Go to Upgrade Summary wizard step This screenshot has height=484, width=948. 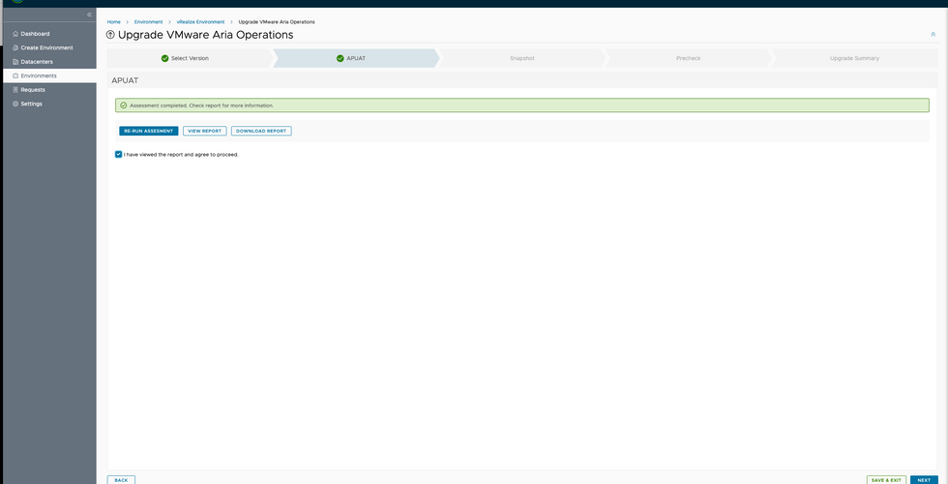point(854,58)
